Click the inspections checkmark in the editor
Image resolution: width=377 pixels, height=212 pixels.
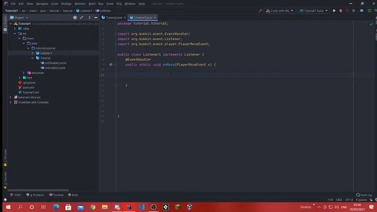(371, 24)
